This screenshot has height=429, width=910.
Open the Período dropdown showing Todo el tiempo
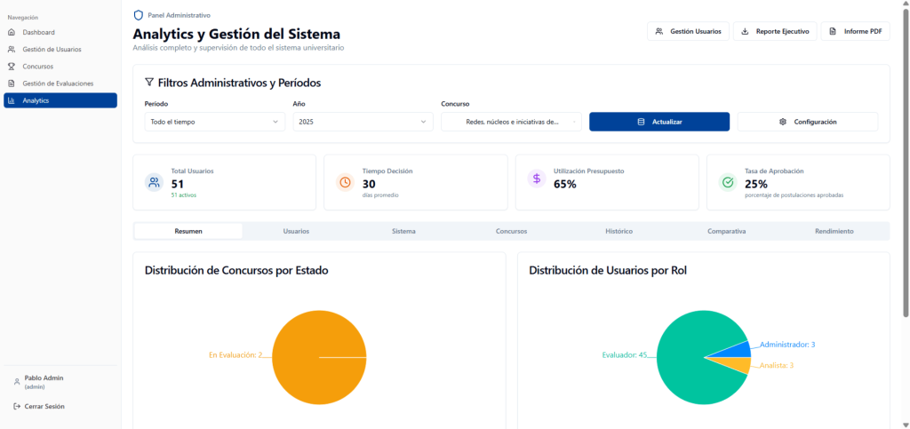click(215, 122)
